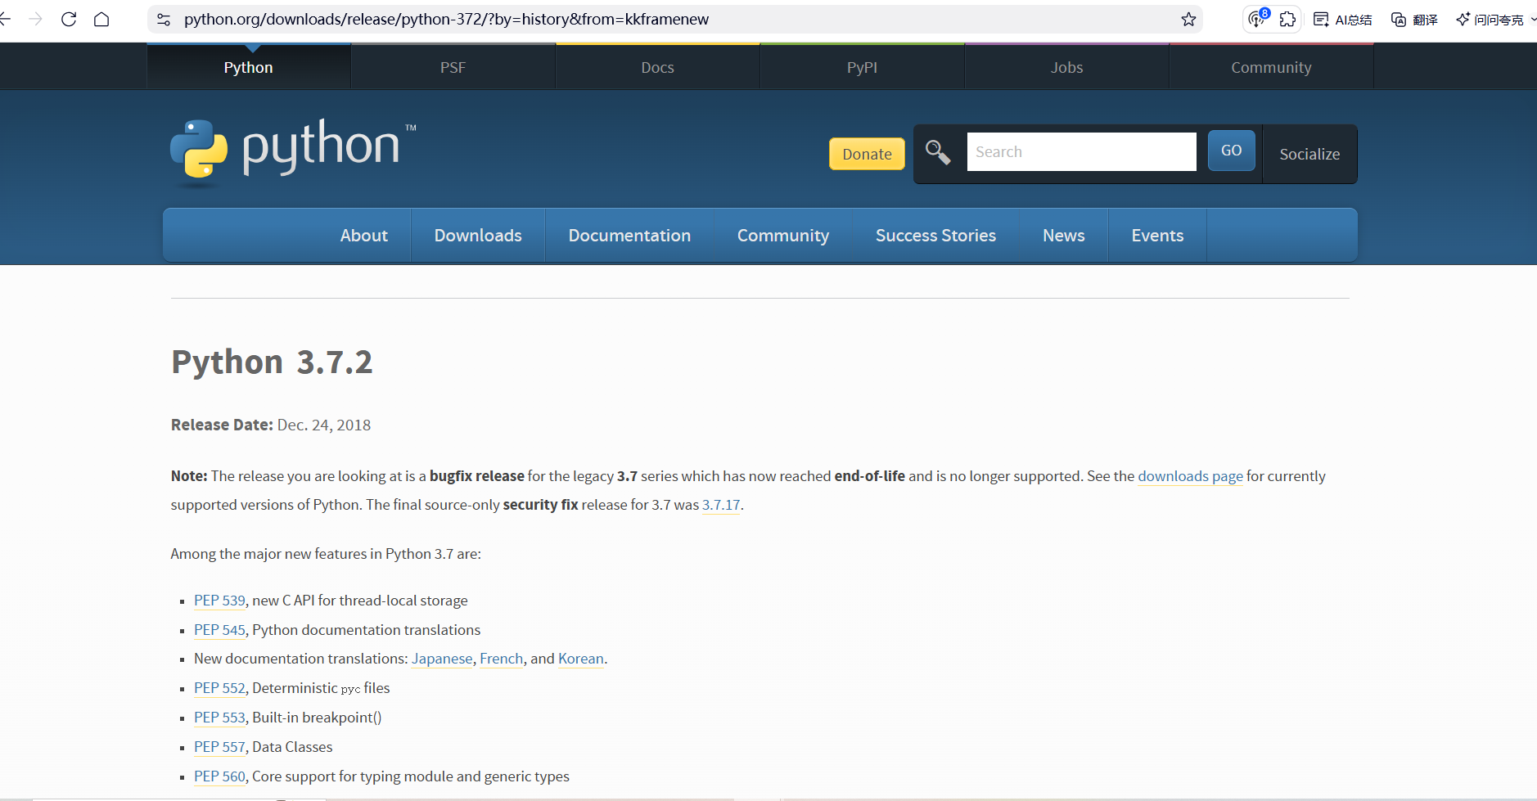Open the Korean translation link
The height and width of the screenshot is (801, 1537).
click(581, 659)
